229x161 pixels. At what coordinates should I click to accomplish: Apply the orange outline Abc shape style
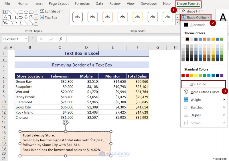click(x=108, y=17)
